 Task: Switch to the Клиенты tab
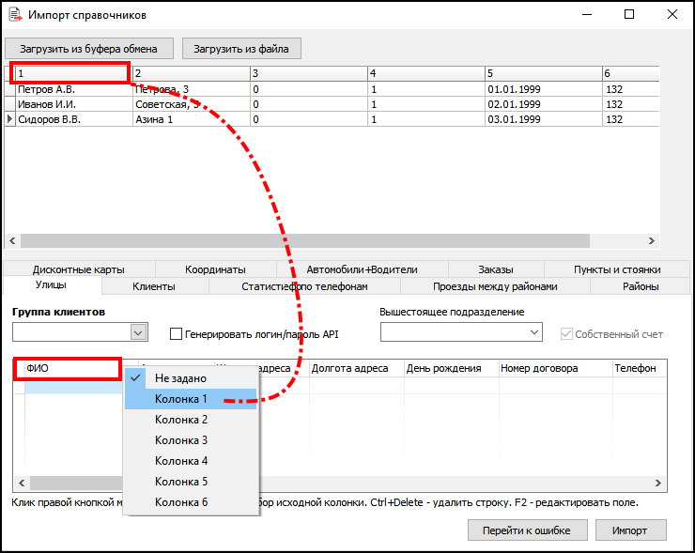tap(154, 286)
